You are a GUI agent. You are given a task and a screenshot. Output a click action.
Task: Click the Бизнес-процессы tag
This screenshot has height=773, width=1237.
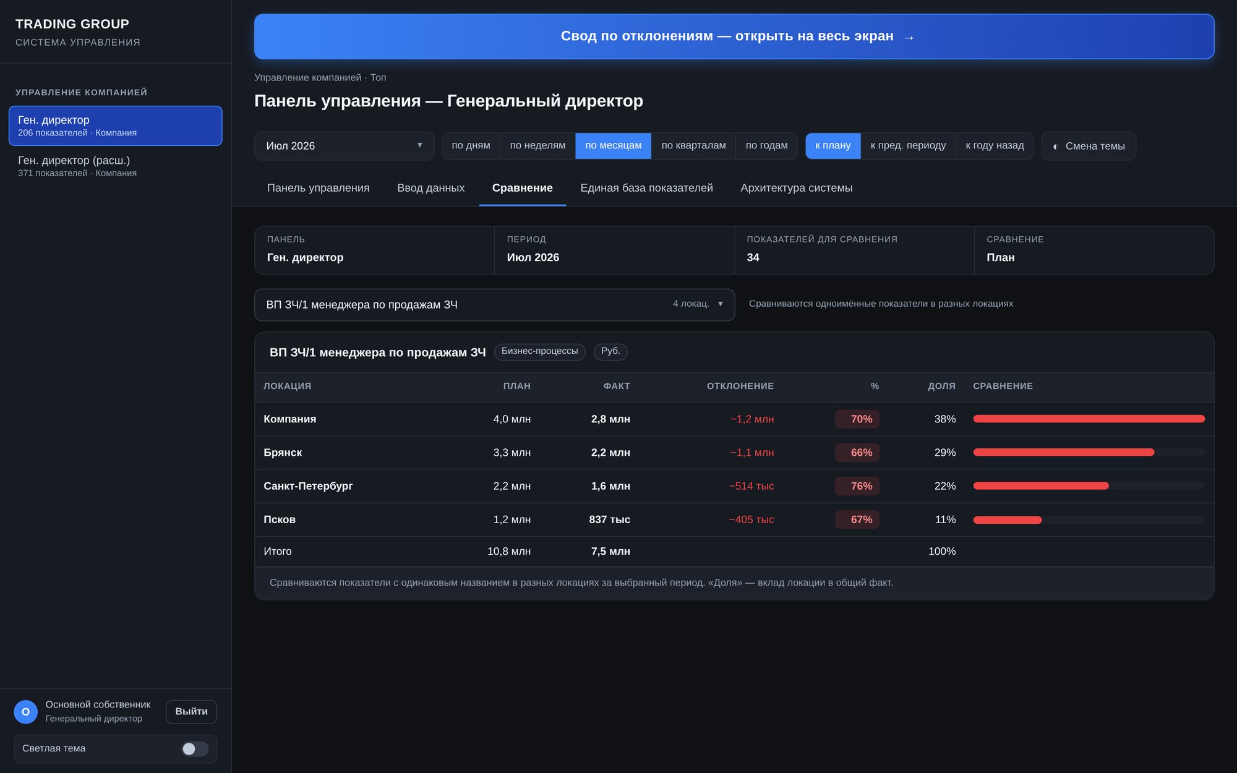pyautogui.click(x=539, y=352)
